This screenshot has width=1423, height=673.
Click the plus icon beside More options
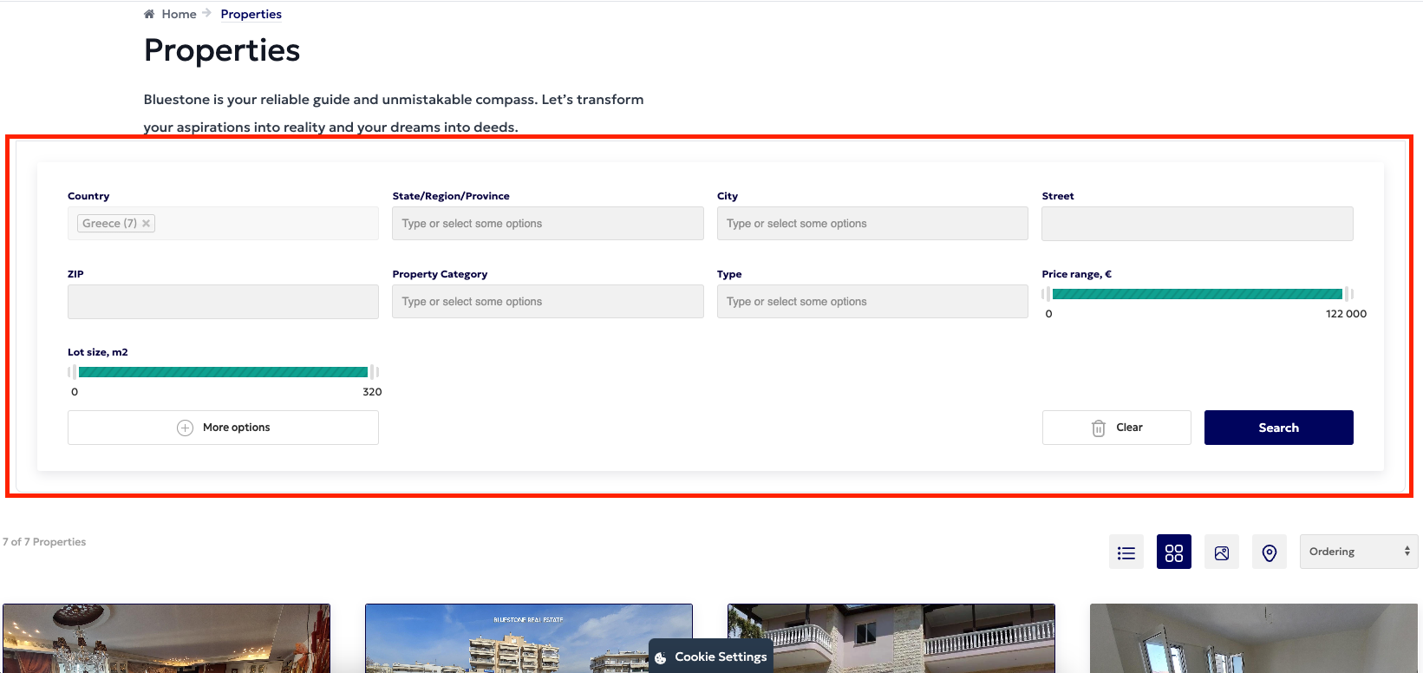click(185, 428)
